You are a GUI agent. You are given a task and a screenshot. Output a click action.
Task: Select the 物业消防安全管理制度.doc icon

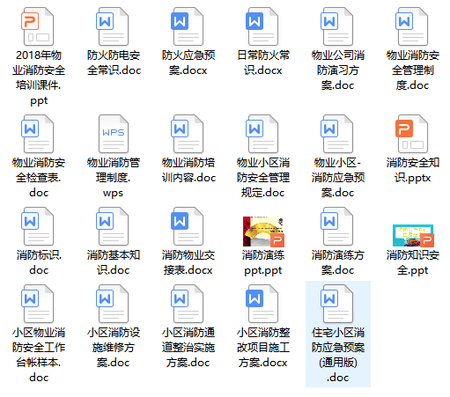tap(412, 26)
